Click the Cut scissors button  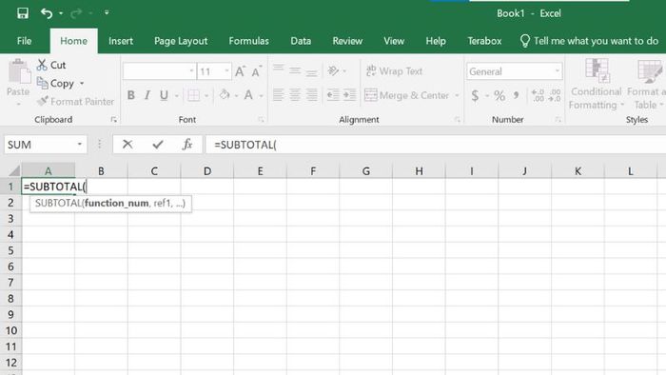51,65
